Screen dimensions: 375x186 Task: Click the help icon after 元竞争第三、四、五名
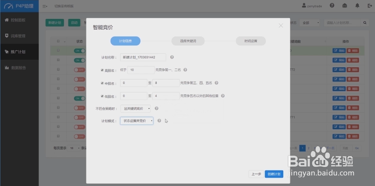(216, 83)
